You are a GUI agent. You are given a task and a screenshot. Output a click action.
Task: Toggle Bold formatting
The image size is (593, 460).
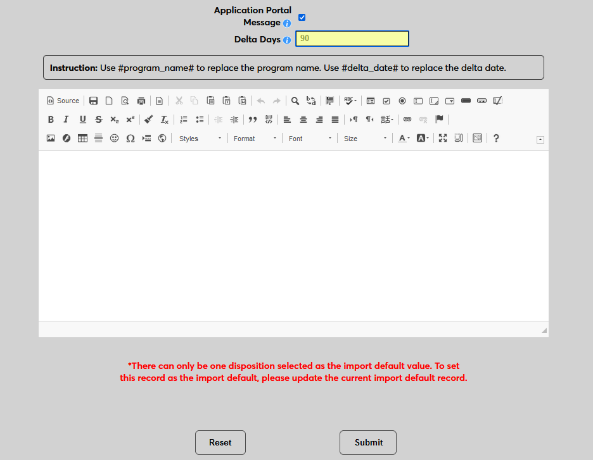point(51,120)
